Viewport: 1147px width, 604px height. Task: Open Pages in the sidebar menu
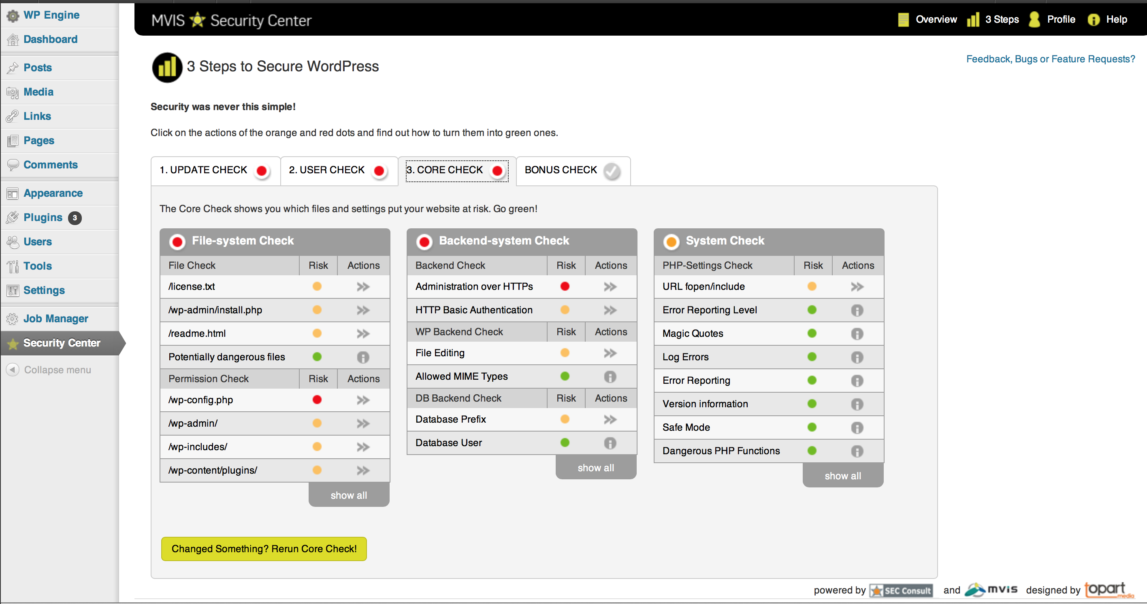(x=60, y=140)
